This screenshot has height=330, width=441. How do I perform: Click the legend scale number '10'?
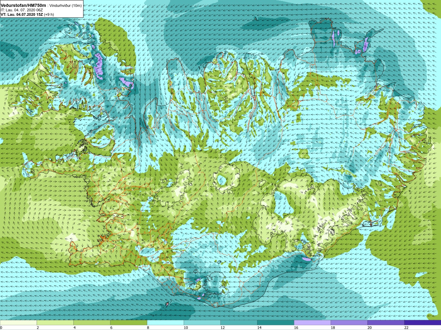[186, 328]
